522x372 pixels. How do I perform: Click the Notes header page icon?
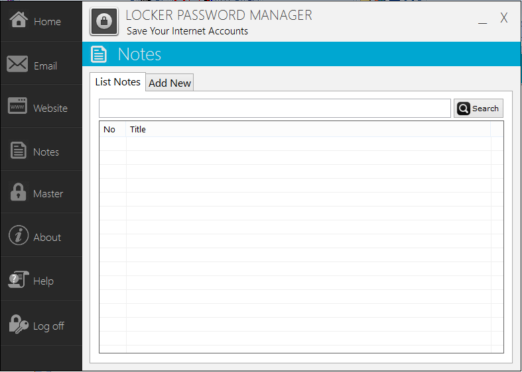click(x=99, y=54)
